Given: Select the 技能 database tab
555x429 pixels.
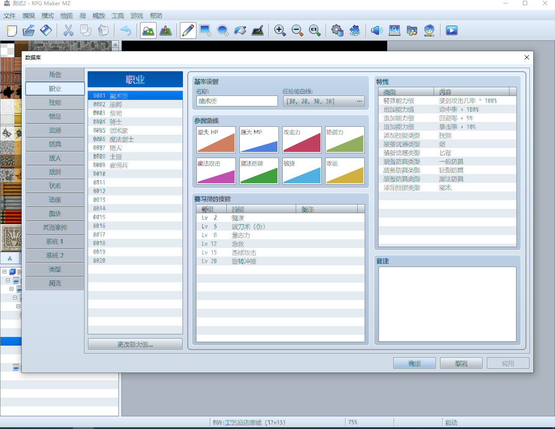Looking at the screenshot, I should point(55,102).
